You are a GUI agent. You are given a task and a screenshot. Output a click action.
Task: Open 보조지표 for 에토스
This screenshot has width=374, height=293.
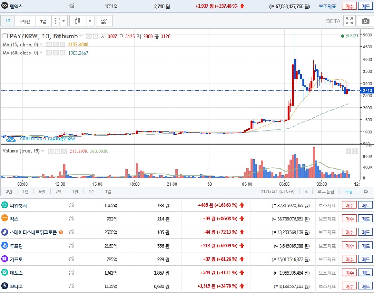pyautogui.click(x=327, y=273)
